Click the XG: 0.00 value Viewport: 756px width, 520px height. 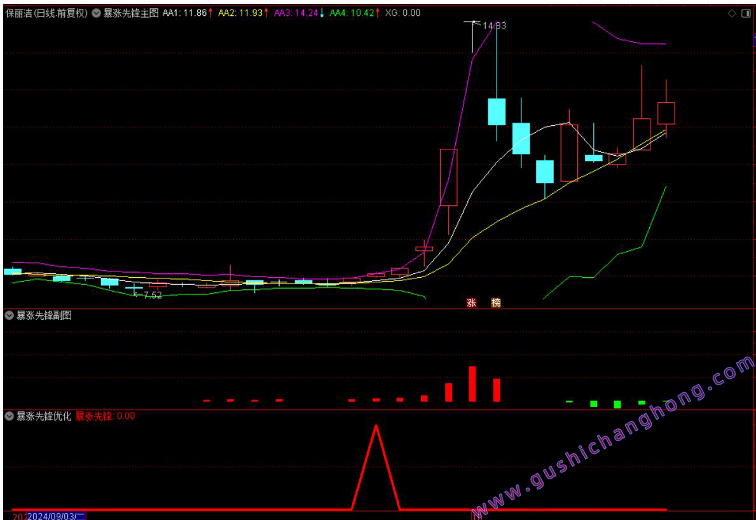pos(404,13)
